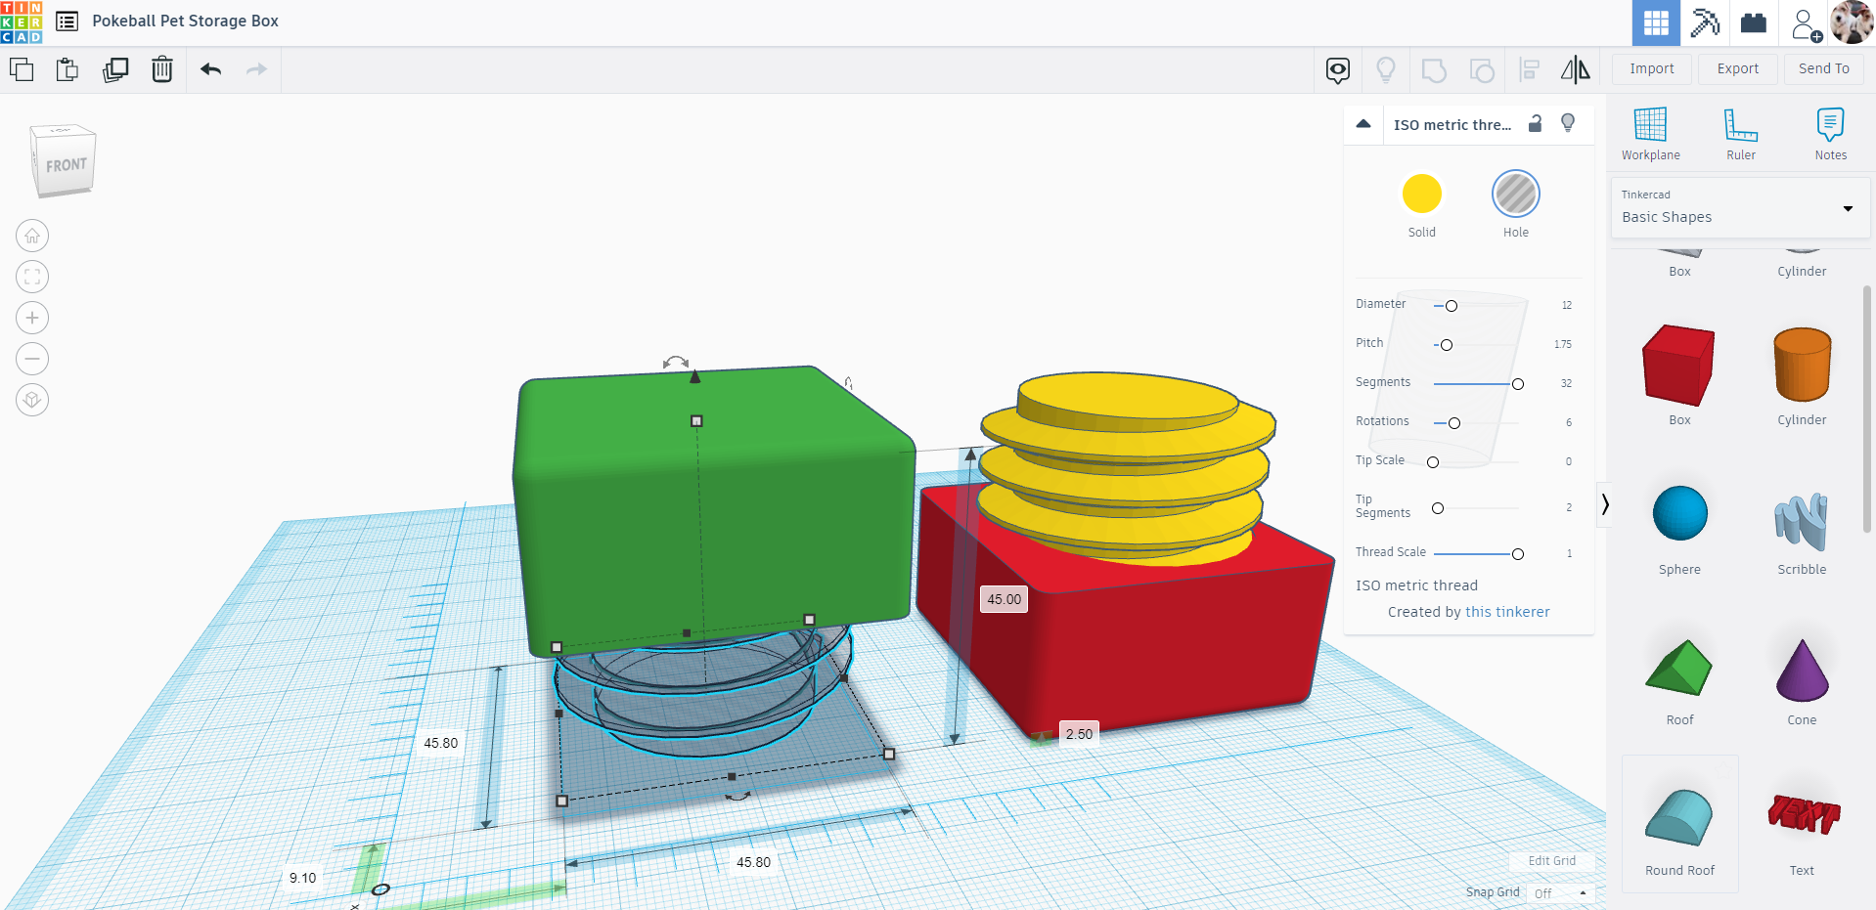The image size is (1876, 910).
Task: Open the Align tool
Action: point(1530,69)
